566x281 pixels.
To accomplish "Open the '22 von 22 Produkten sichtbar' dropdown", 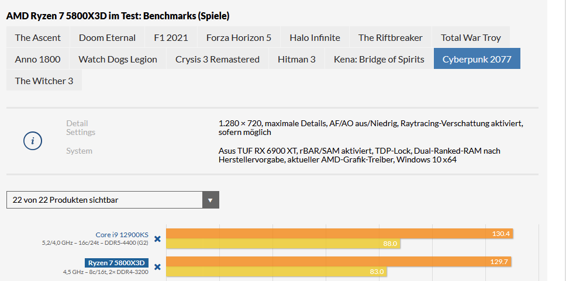I will (113, 200).
